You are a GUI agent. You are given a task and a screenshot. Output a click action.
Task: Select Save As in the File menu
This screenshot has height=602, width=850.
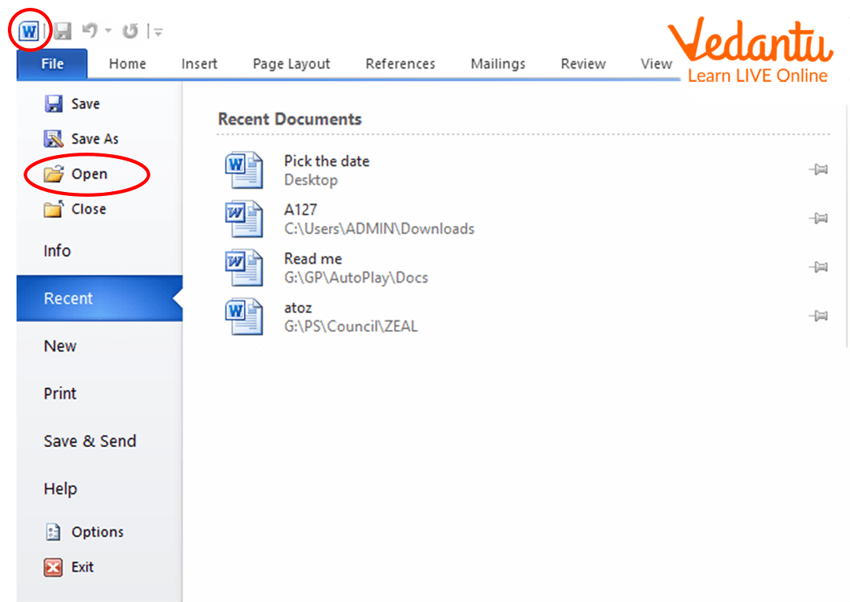click(94, 139)
